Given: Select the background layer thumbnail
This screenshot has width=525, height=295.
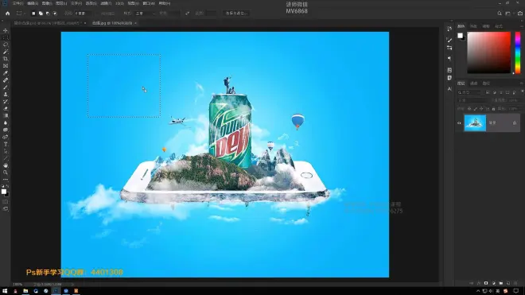Looking at the screenshot, I should (x=475, y=123).
